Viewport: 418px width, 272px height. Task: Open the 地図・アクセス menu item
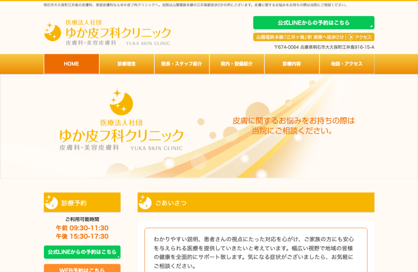(x=347, y=64)
